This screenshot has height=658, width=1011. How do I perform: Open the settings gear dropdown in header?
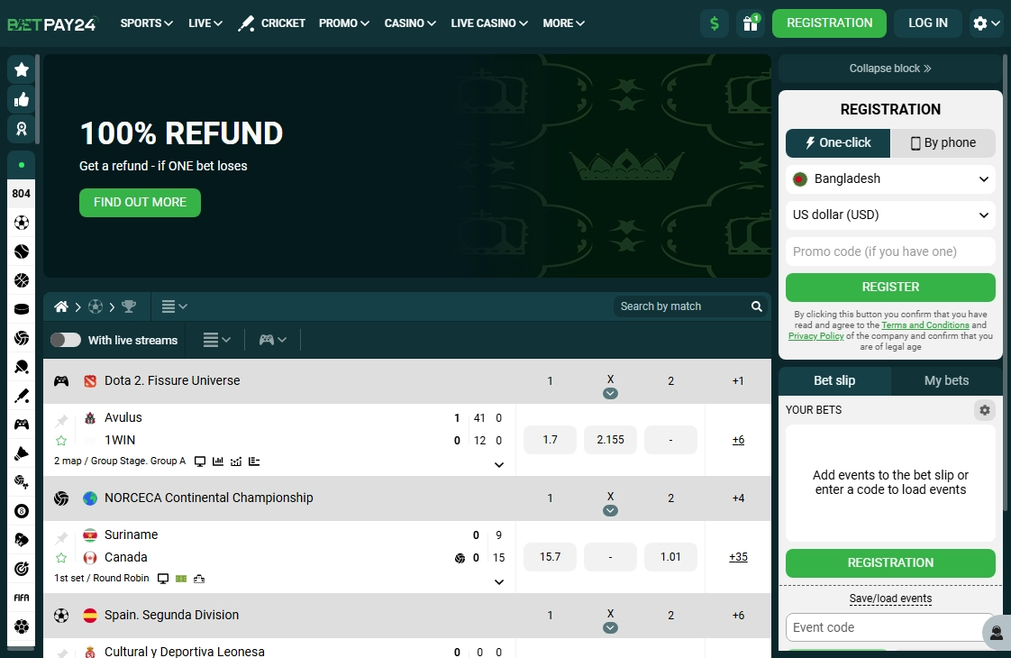click(987, 23)
